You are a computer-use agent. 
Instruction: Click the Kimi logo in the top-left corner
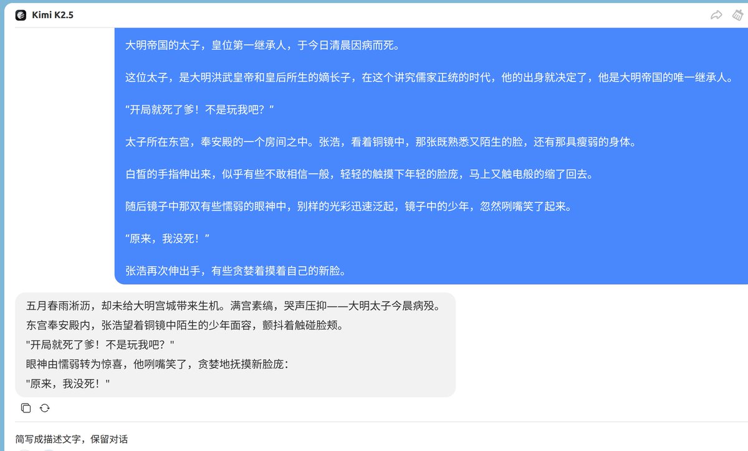(21, 15)
